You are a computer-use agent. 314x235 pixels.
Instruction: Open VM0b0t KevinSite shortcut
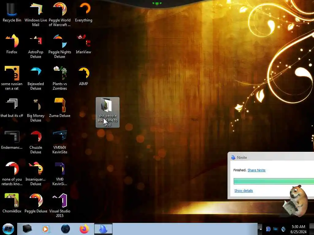[x=60, y=142]
